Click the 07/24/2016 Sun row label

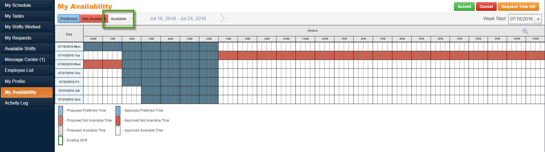(69, 99)
